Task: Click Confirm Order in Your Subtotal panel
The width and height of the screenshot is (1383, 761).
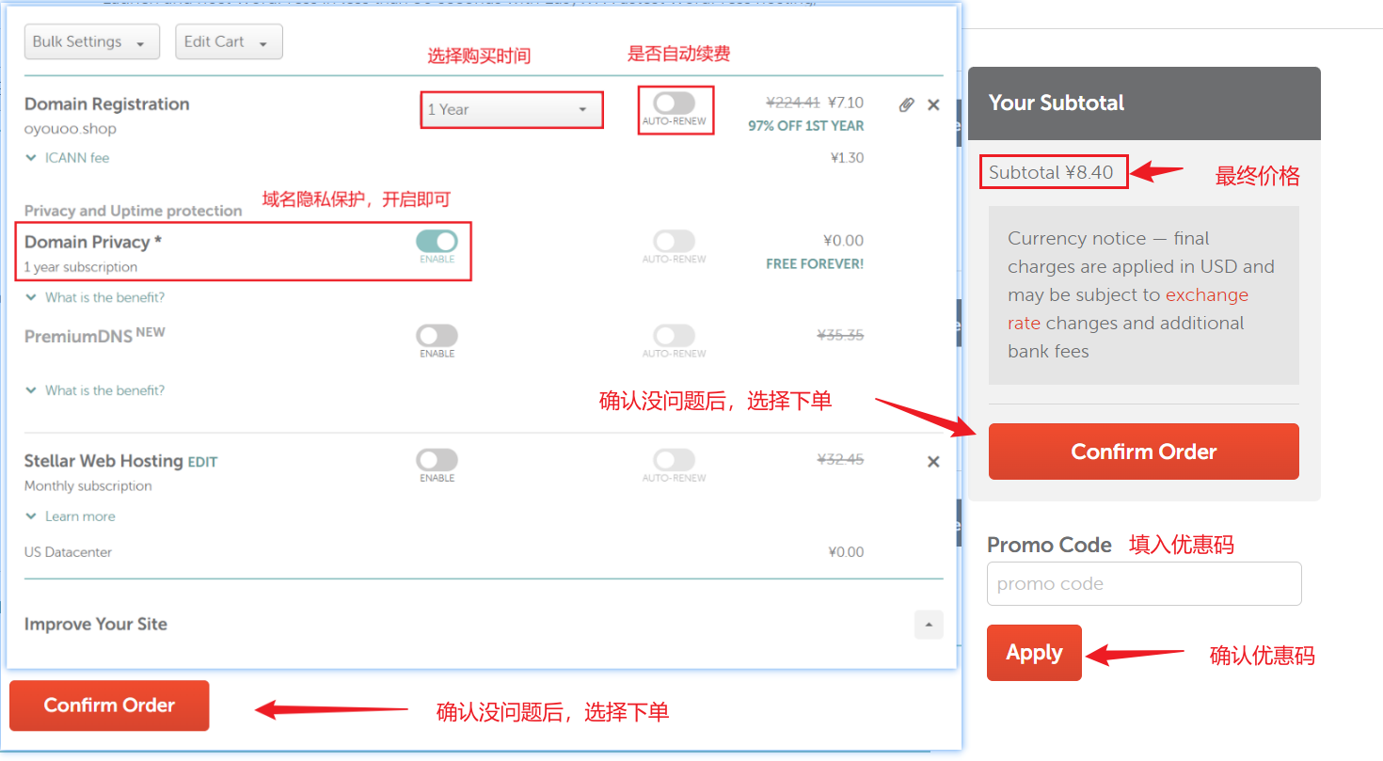Action: [1143, 452]
